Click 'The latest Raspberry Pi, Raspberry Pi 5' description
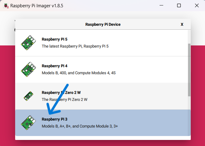Viewport: 205px width, 146px height. (75, 46)
